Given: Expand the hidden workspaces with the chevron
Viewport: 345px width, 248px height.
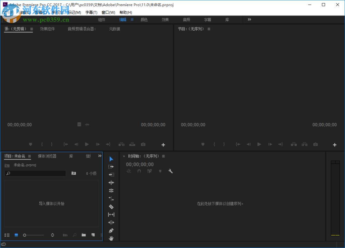Looking at the screenshot, I should [x=249, y=20].
